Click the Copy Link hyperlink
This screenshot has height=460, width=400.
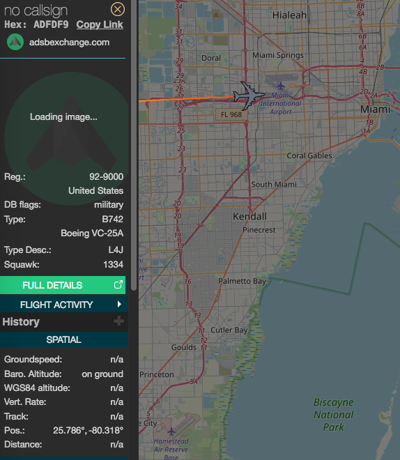[x=100, y=24]
